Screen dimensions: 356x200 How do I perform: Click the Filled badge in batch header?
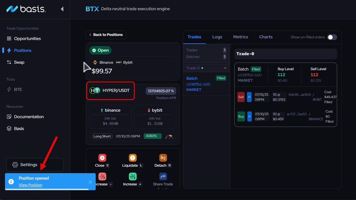(x=256, y=69)
